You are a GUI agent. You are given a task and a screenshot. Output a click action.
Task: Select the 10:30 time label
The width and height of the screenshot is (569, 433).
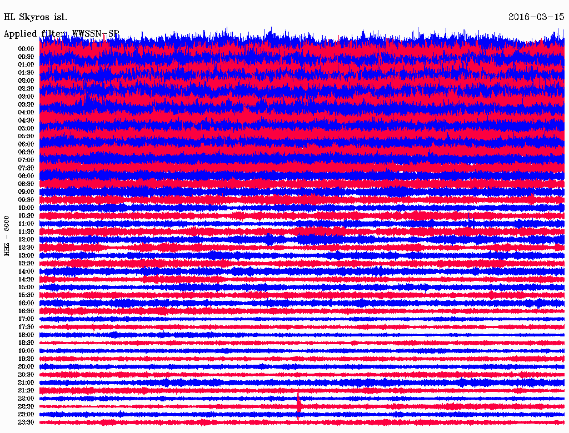[x=26, y=215]
